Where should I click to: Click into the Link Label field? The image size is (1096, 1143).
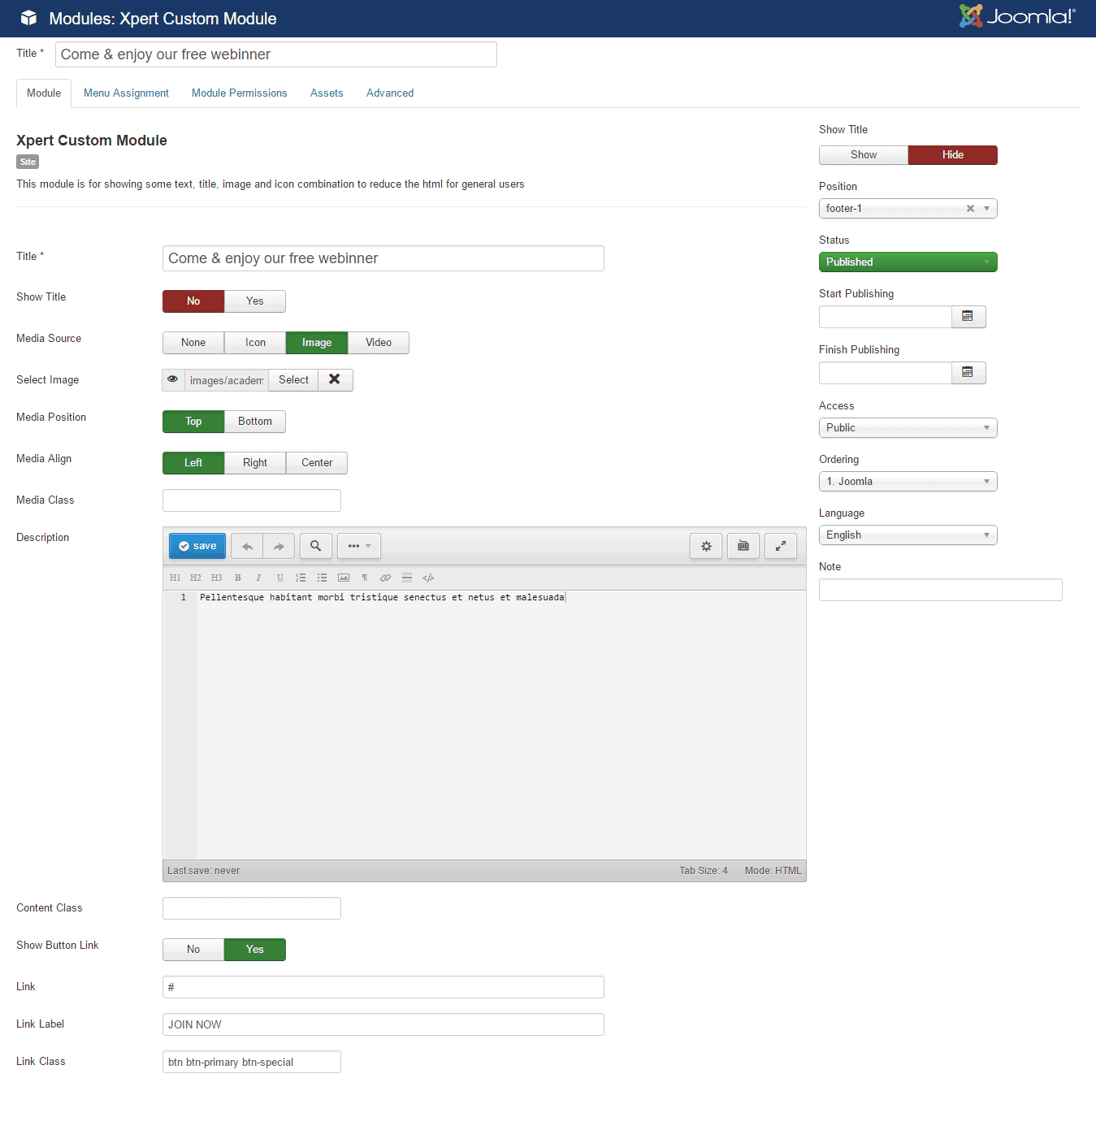pyautogui.click(x=383, y=1024)
